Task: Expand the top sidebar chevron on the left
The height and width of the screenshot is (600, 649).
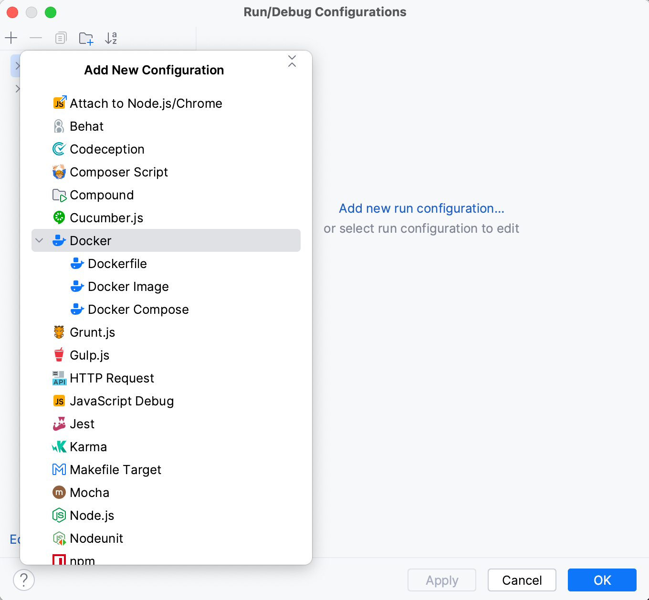Action: pyautogui.click(x=18, y=66)
